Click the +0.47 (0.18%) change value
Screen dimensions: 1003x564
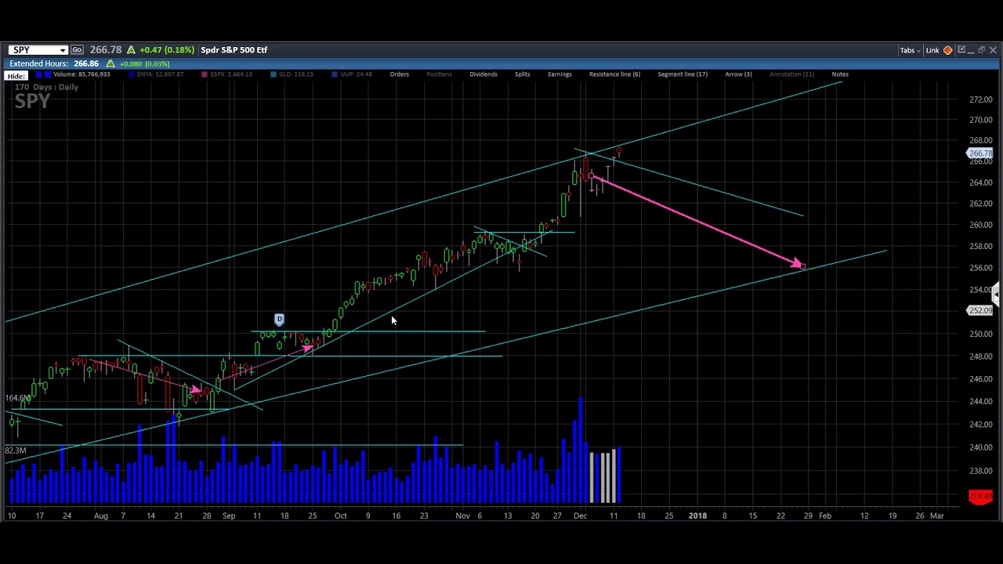(167, 50)
